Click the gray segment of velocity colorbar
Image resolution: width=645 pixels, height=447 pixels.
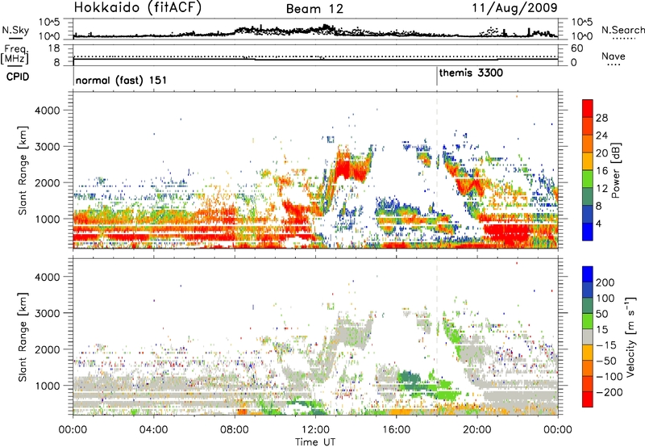588,336
